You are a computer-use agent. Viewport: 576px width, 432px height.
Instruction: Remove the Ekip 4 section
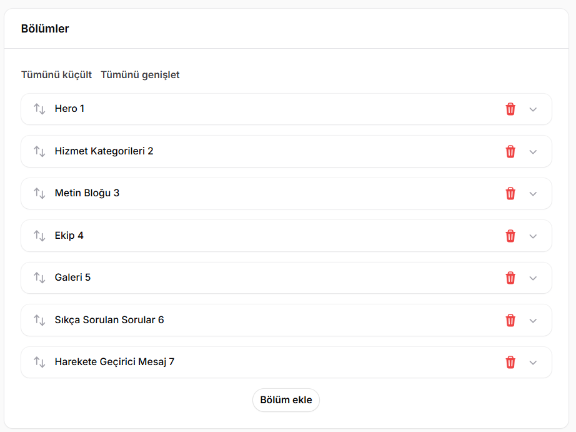(x=510, y=236)
